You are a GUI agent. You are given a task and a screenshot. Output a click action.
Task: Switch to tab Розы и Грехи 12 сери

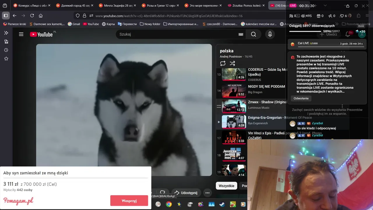click(x=160, y=6)
